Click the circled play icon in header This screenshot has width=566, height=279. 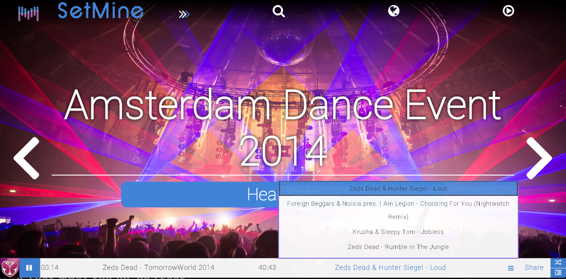click(509, 11)
